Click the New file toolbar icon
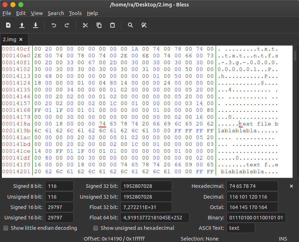This screenshot has width=299, height=242. (8, 25)
